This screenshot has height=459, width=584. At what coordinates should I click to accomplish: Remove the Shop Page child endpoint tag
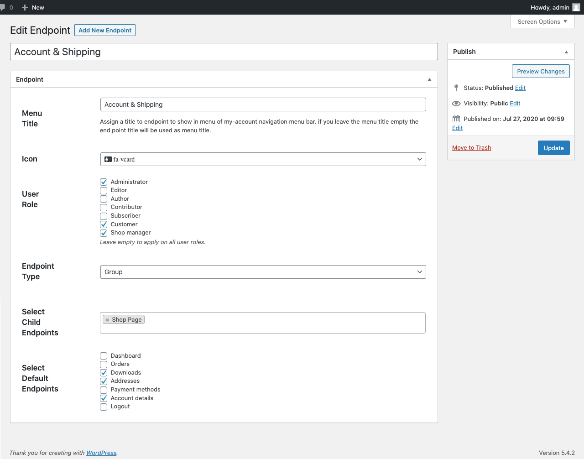108,319
